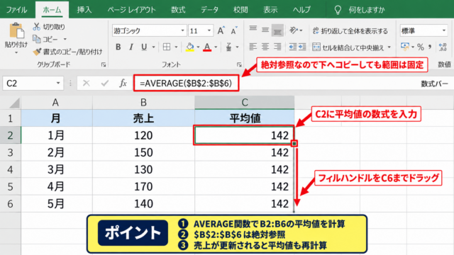454x255 pixels.
Task: Open the font size 11 dropdown
Action: (209, 30)
